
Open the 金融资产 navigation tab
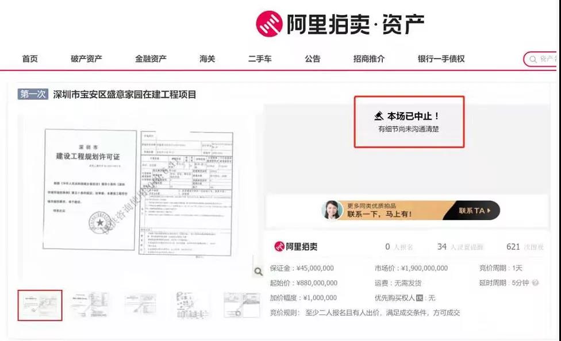[x=151, y=59]
